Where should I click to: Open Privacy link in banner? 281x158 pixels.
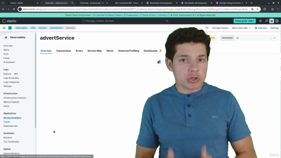(164, 15)
